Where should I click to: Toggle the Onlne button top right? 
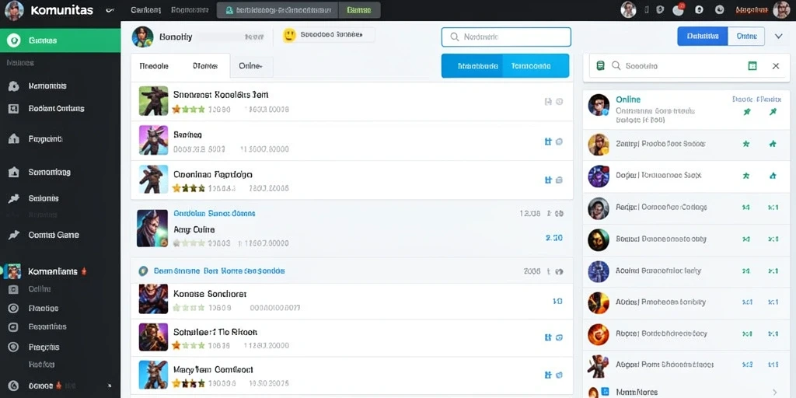(x=746, y=36)
